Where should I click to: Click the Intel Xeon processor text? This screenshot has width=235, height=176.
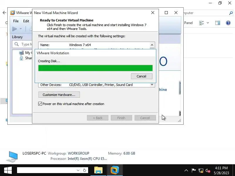[87, 159]
